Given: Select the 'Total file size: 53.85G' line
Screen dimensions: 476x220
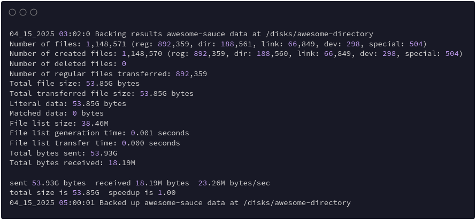Looking at the screenshot, I should pyautogui.click(x=74, y=84).
